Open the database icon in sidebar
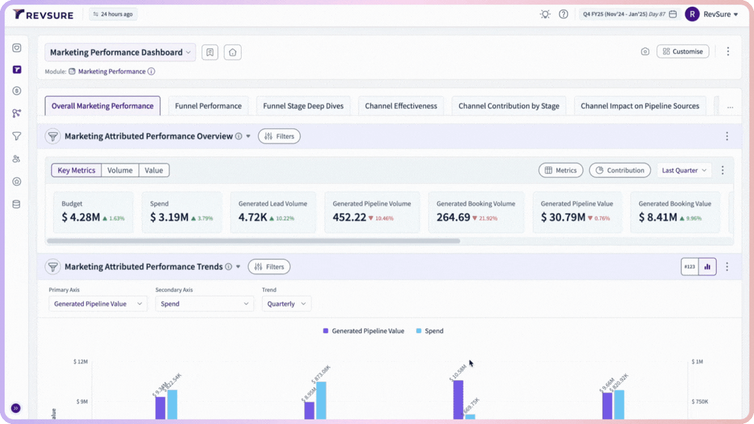 click(x=16, y=204)
